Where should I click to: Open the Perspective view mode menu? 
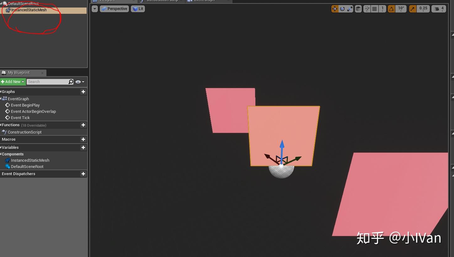tap(114, 9)
